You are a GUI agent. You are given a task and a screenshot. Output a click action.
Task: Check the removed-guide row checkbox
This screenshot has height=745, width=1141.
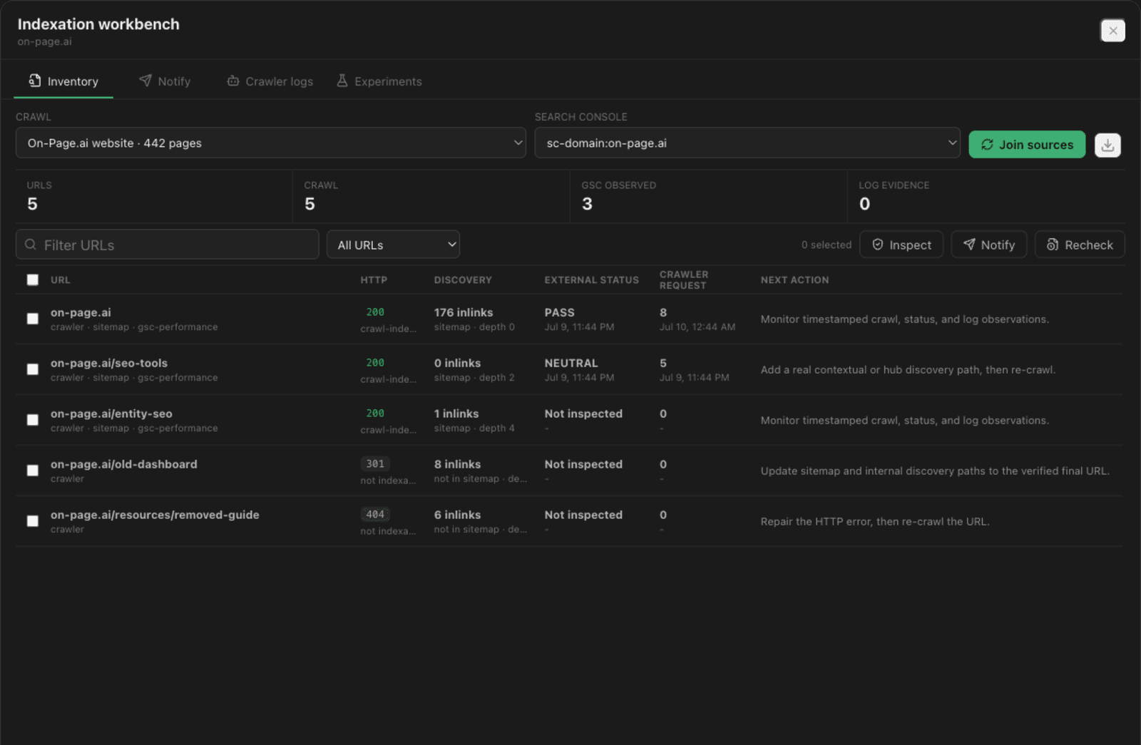(x=33, y=521)
